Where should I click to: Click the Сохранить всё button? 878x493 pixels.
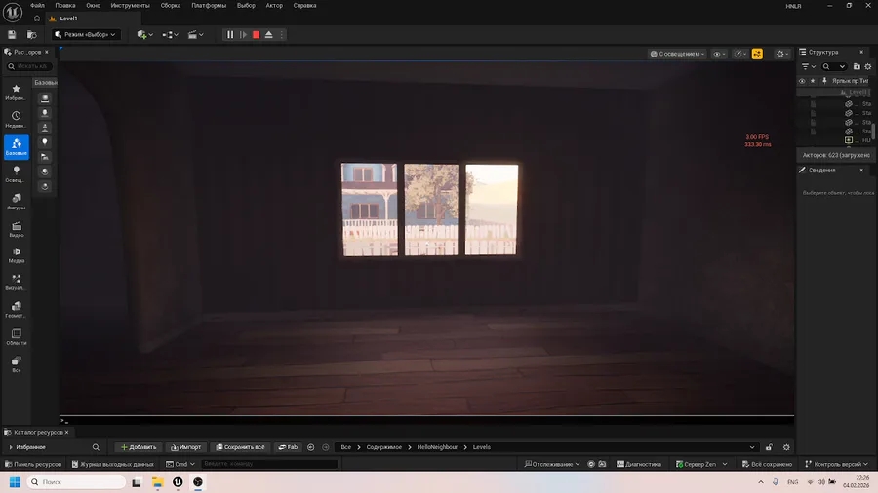coord(240,447)
